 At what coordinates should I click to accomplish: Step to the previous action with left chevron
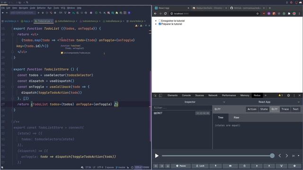click(280, 155)
